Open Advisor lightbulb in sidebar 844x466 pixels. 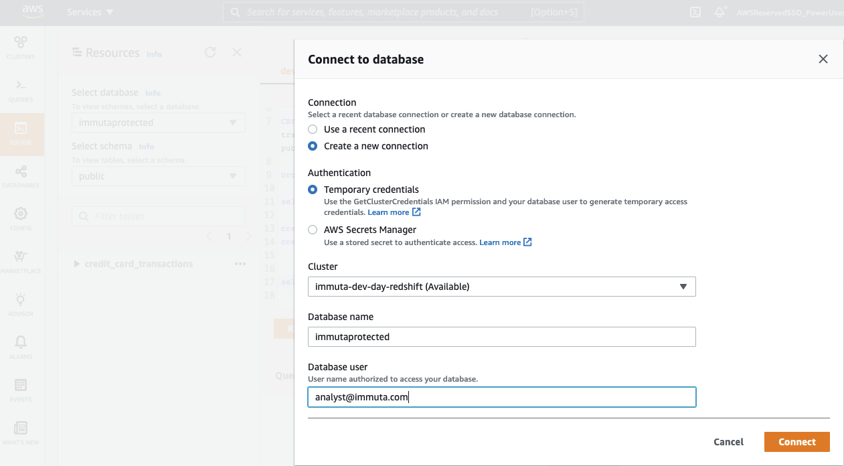click(x=21, y=305)
